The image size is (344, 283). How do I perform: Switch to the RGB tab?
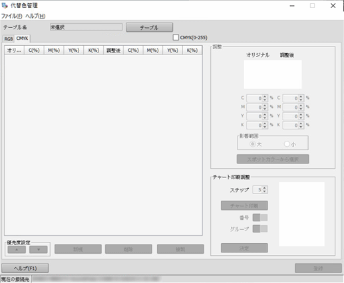9,39
